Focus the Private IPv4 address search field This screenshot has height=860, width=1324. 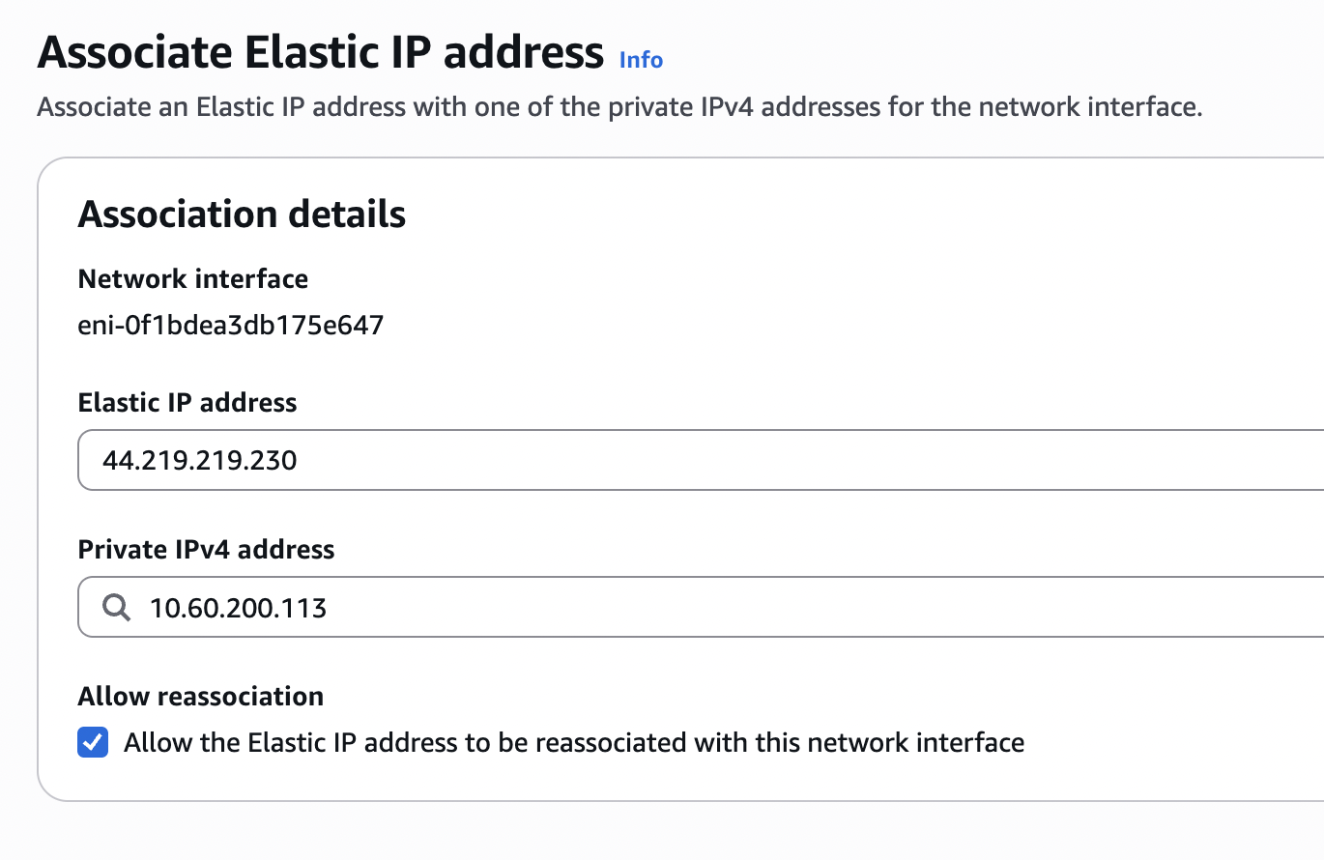pos(701,607)
